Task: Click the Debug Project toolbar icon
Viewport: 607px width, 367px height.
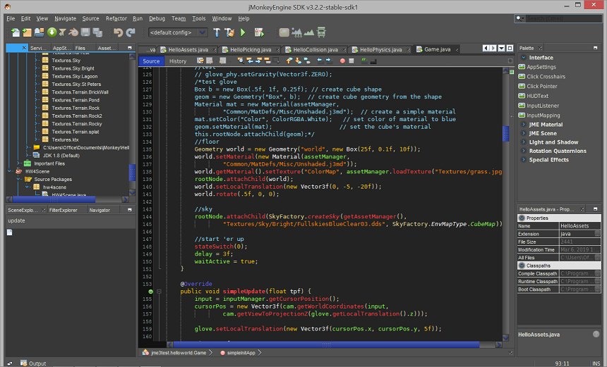Action: click(258, 32)
